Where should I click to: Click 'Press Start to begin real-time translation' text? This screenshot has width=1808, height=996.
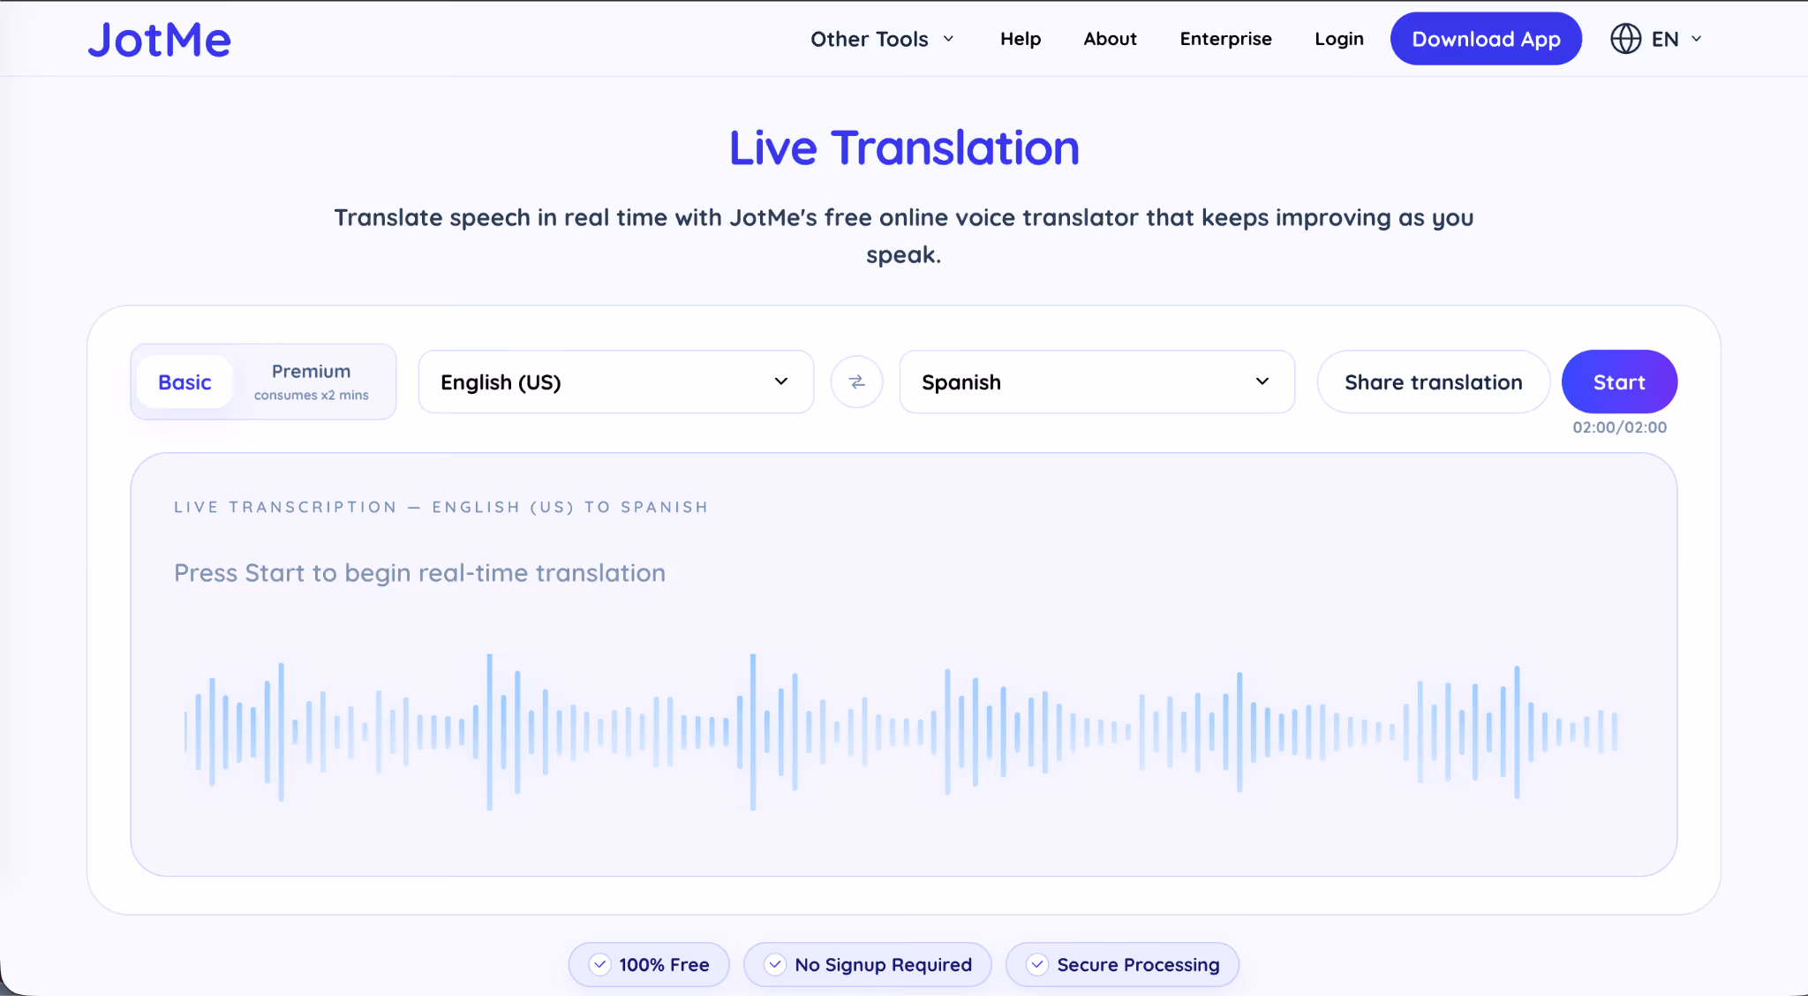click(419, 573)
